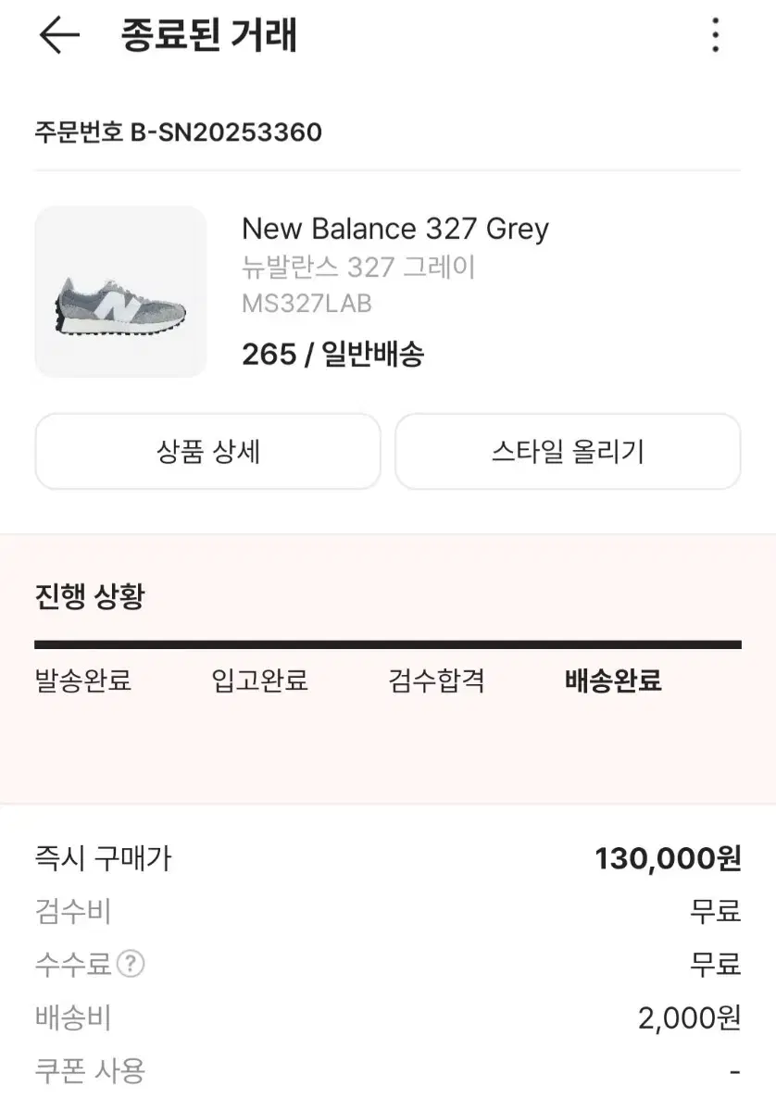Click the 상품 상세 button
The width and height of the screenshot is (776, 1111).
pos(207,451)
